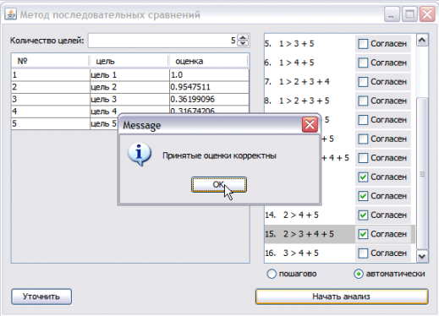The image size is (439, 316).
Task: Select table cell цель 1
Action: (129, 75)
